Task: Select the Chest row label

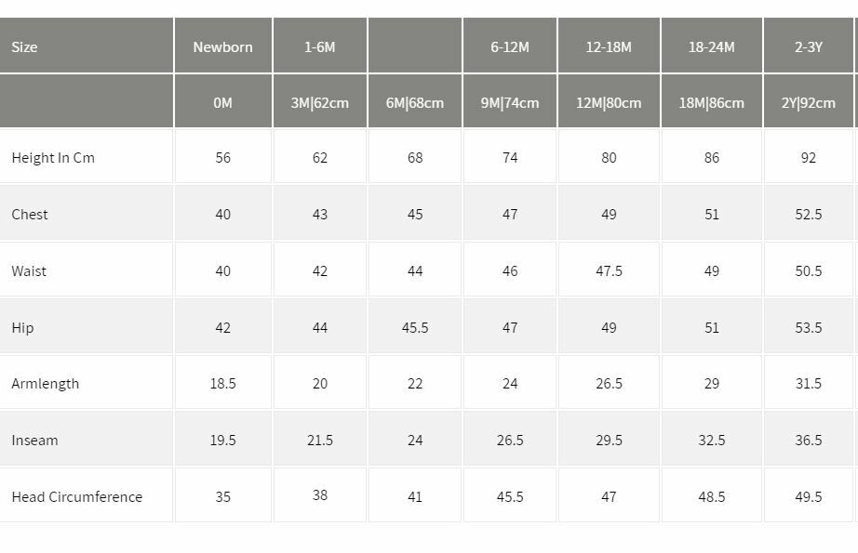Action: coord(30,215)
